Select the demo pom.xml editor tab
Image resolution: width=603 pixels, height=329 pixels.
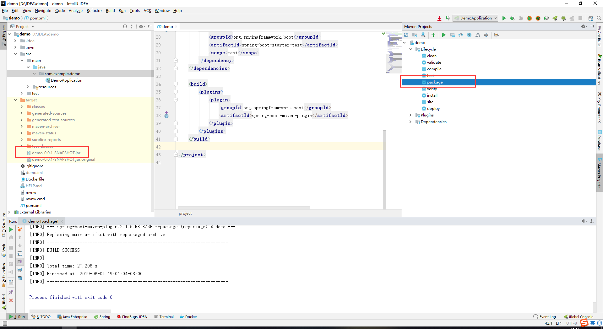point(167,27)
